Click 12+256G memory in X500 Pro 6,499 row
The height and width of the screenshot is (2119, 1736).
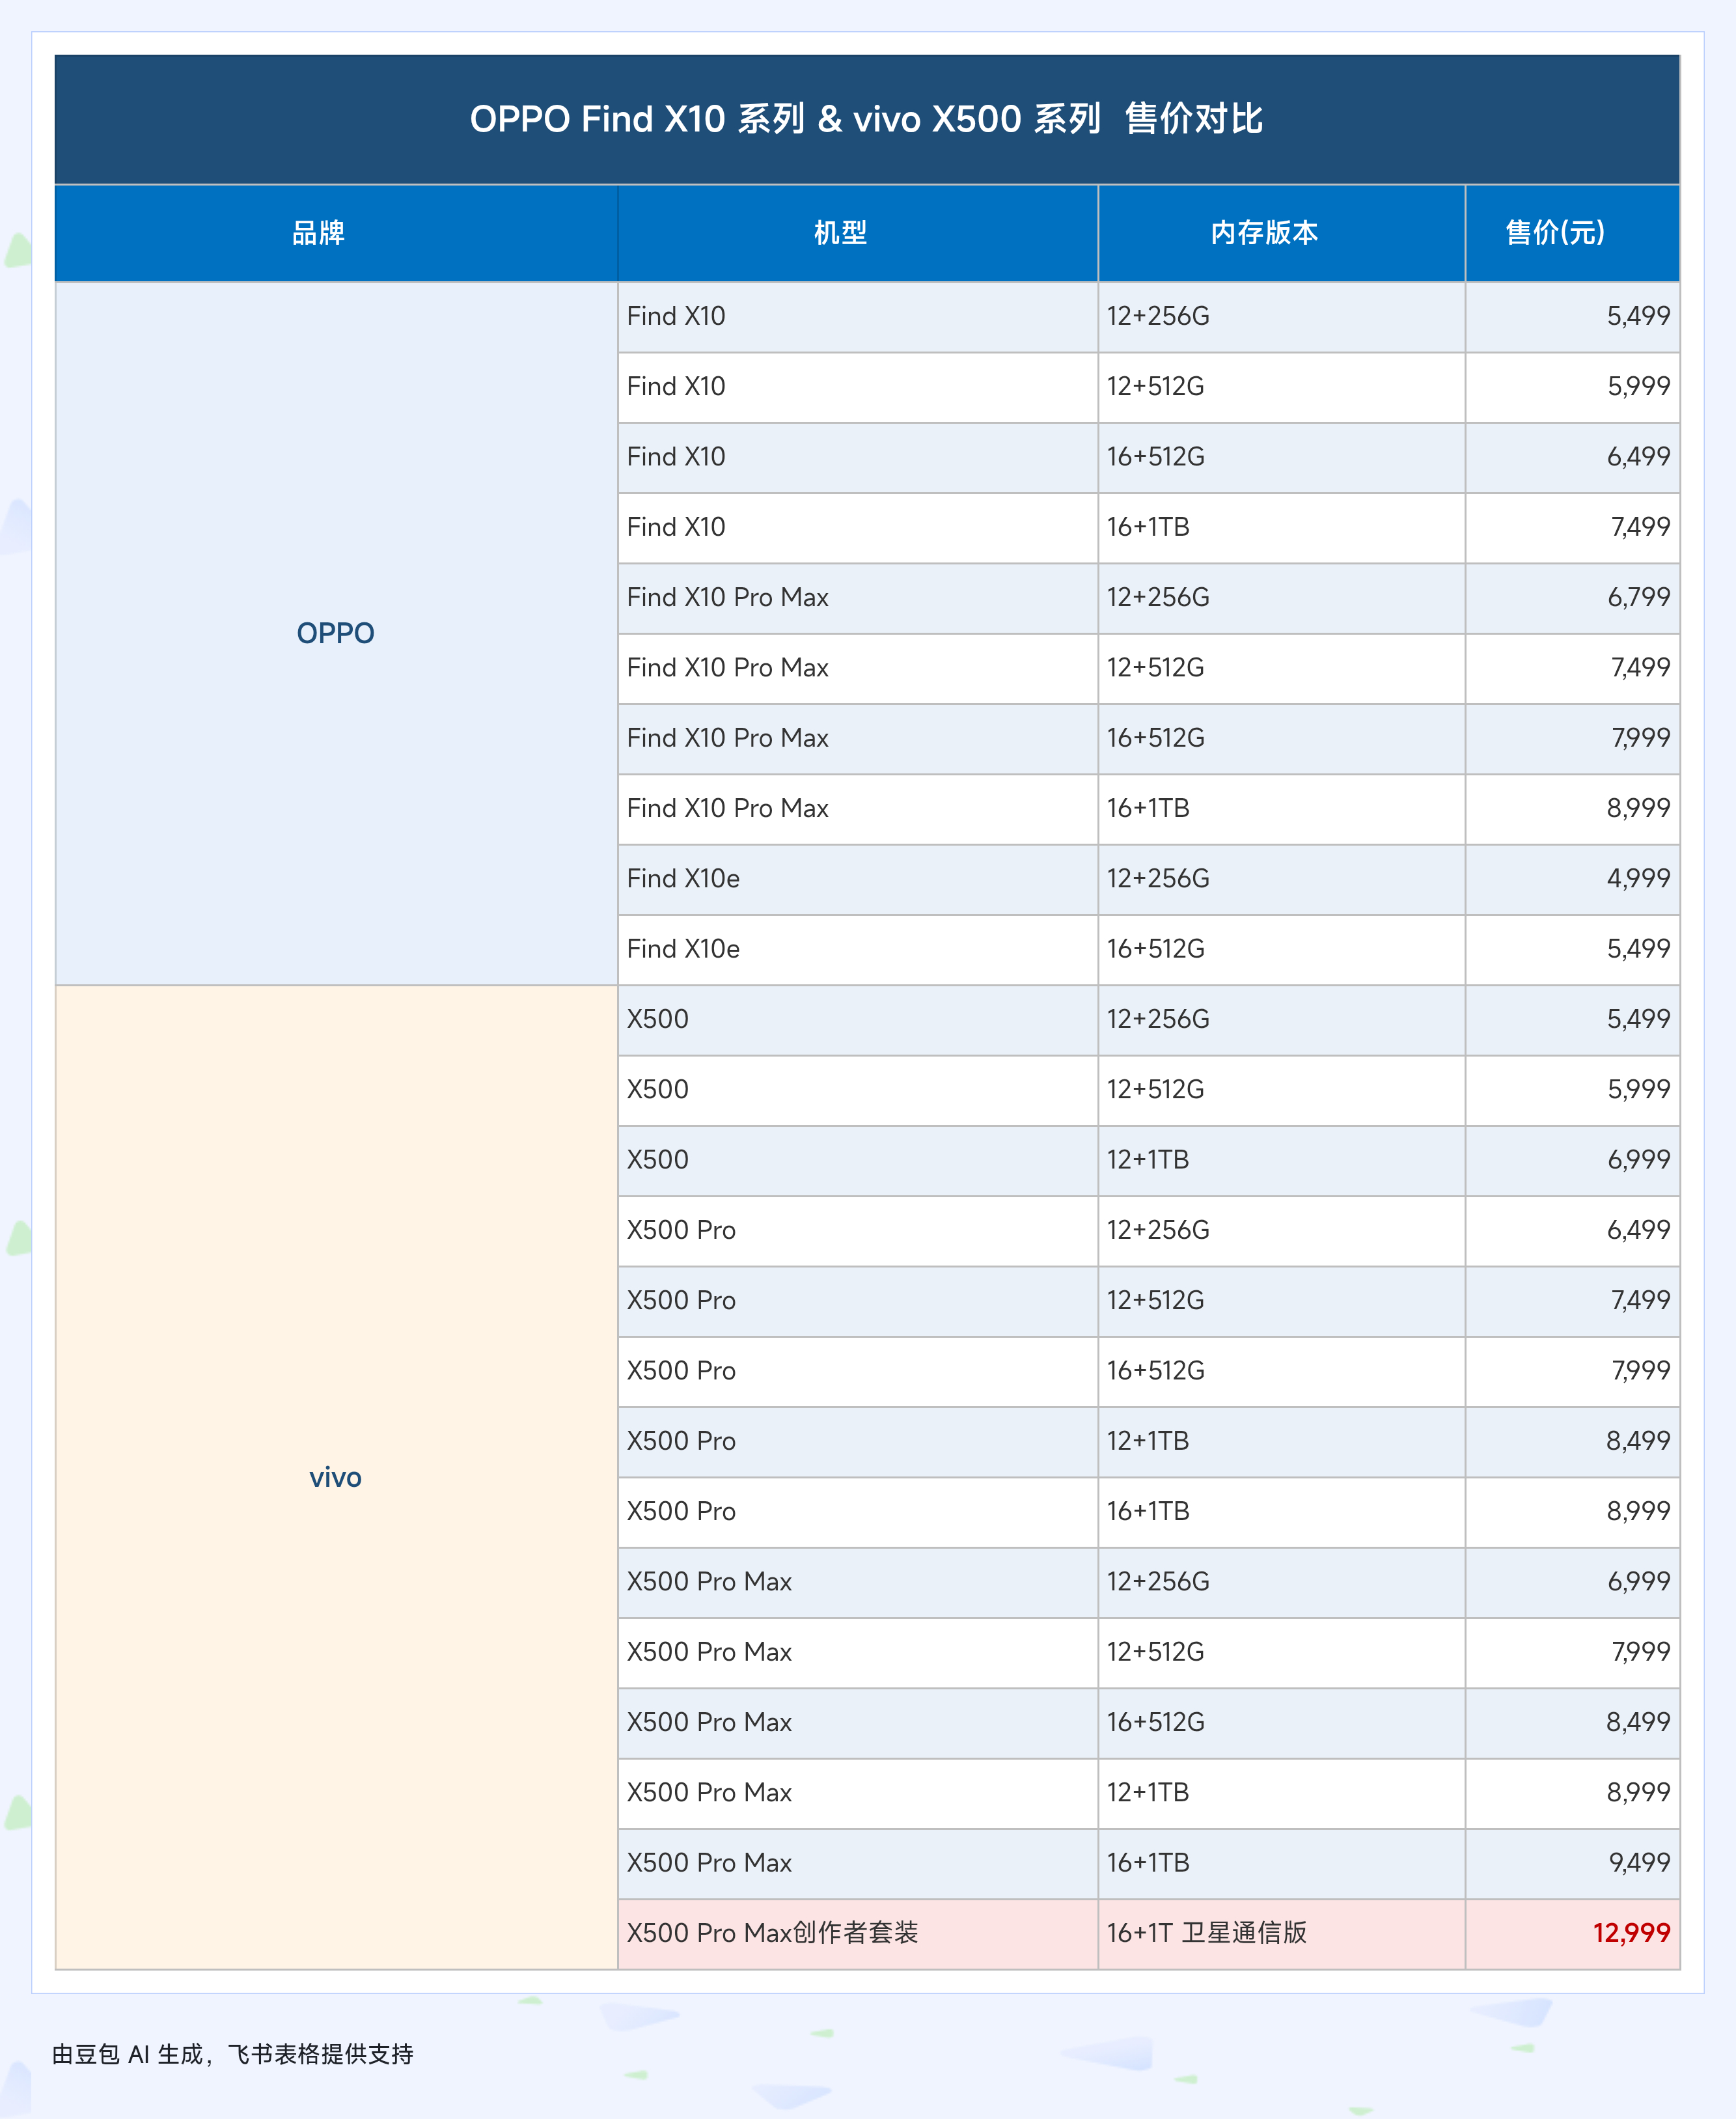[x=1281, y=1231]
